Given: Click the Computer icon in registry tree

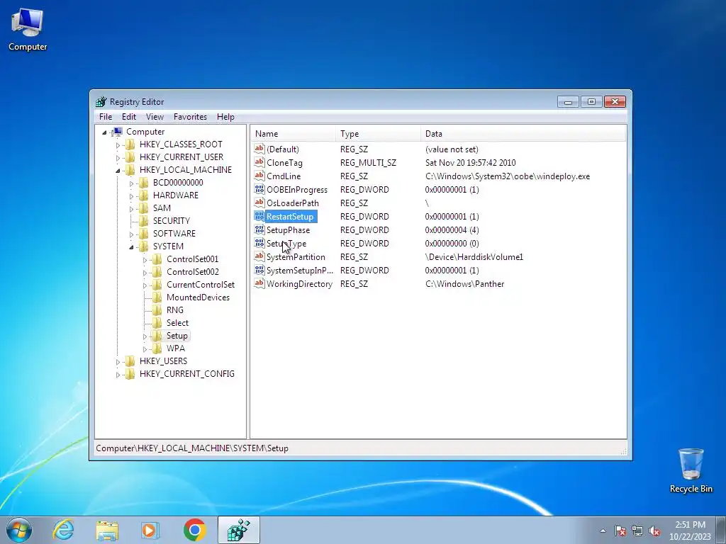Looking at the screenshot, I should (x=117, y=132).
